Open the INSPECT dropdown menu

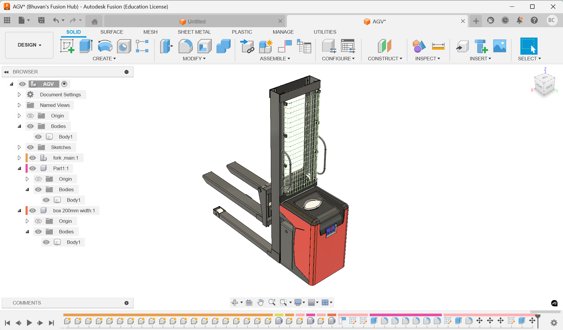pyautogui.click(x=427, y=59)
